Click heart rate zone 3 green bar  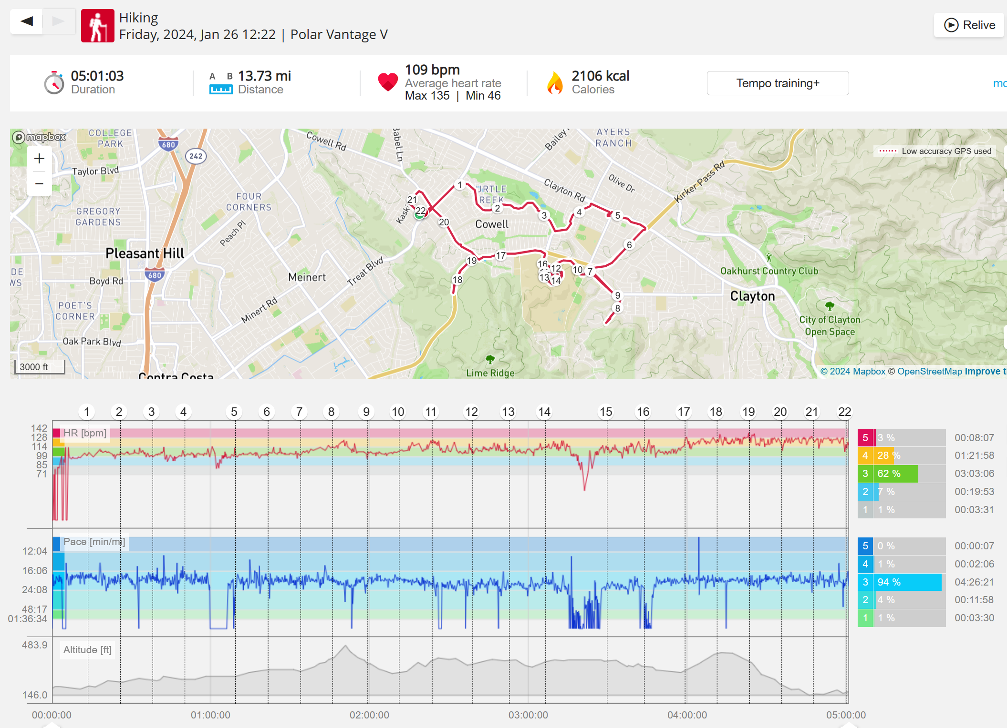click(896, 474)
